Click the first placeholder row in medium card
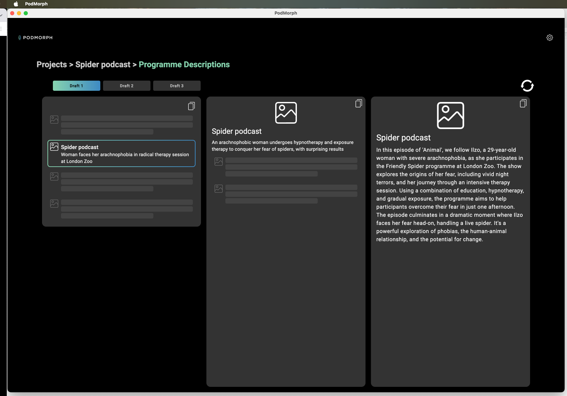Viewport: 567px width, 396px height. (x=286, y=167)
